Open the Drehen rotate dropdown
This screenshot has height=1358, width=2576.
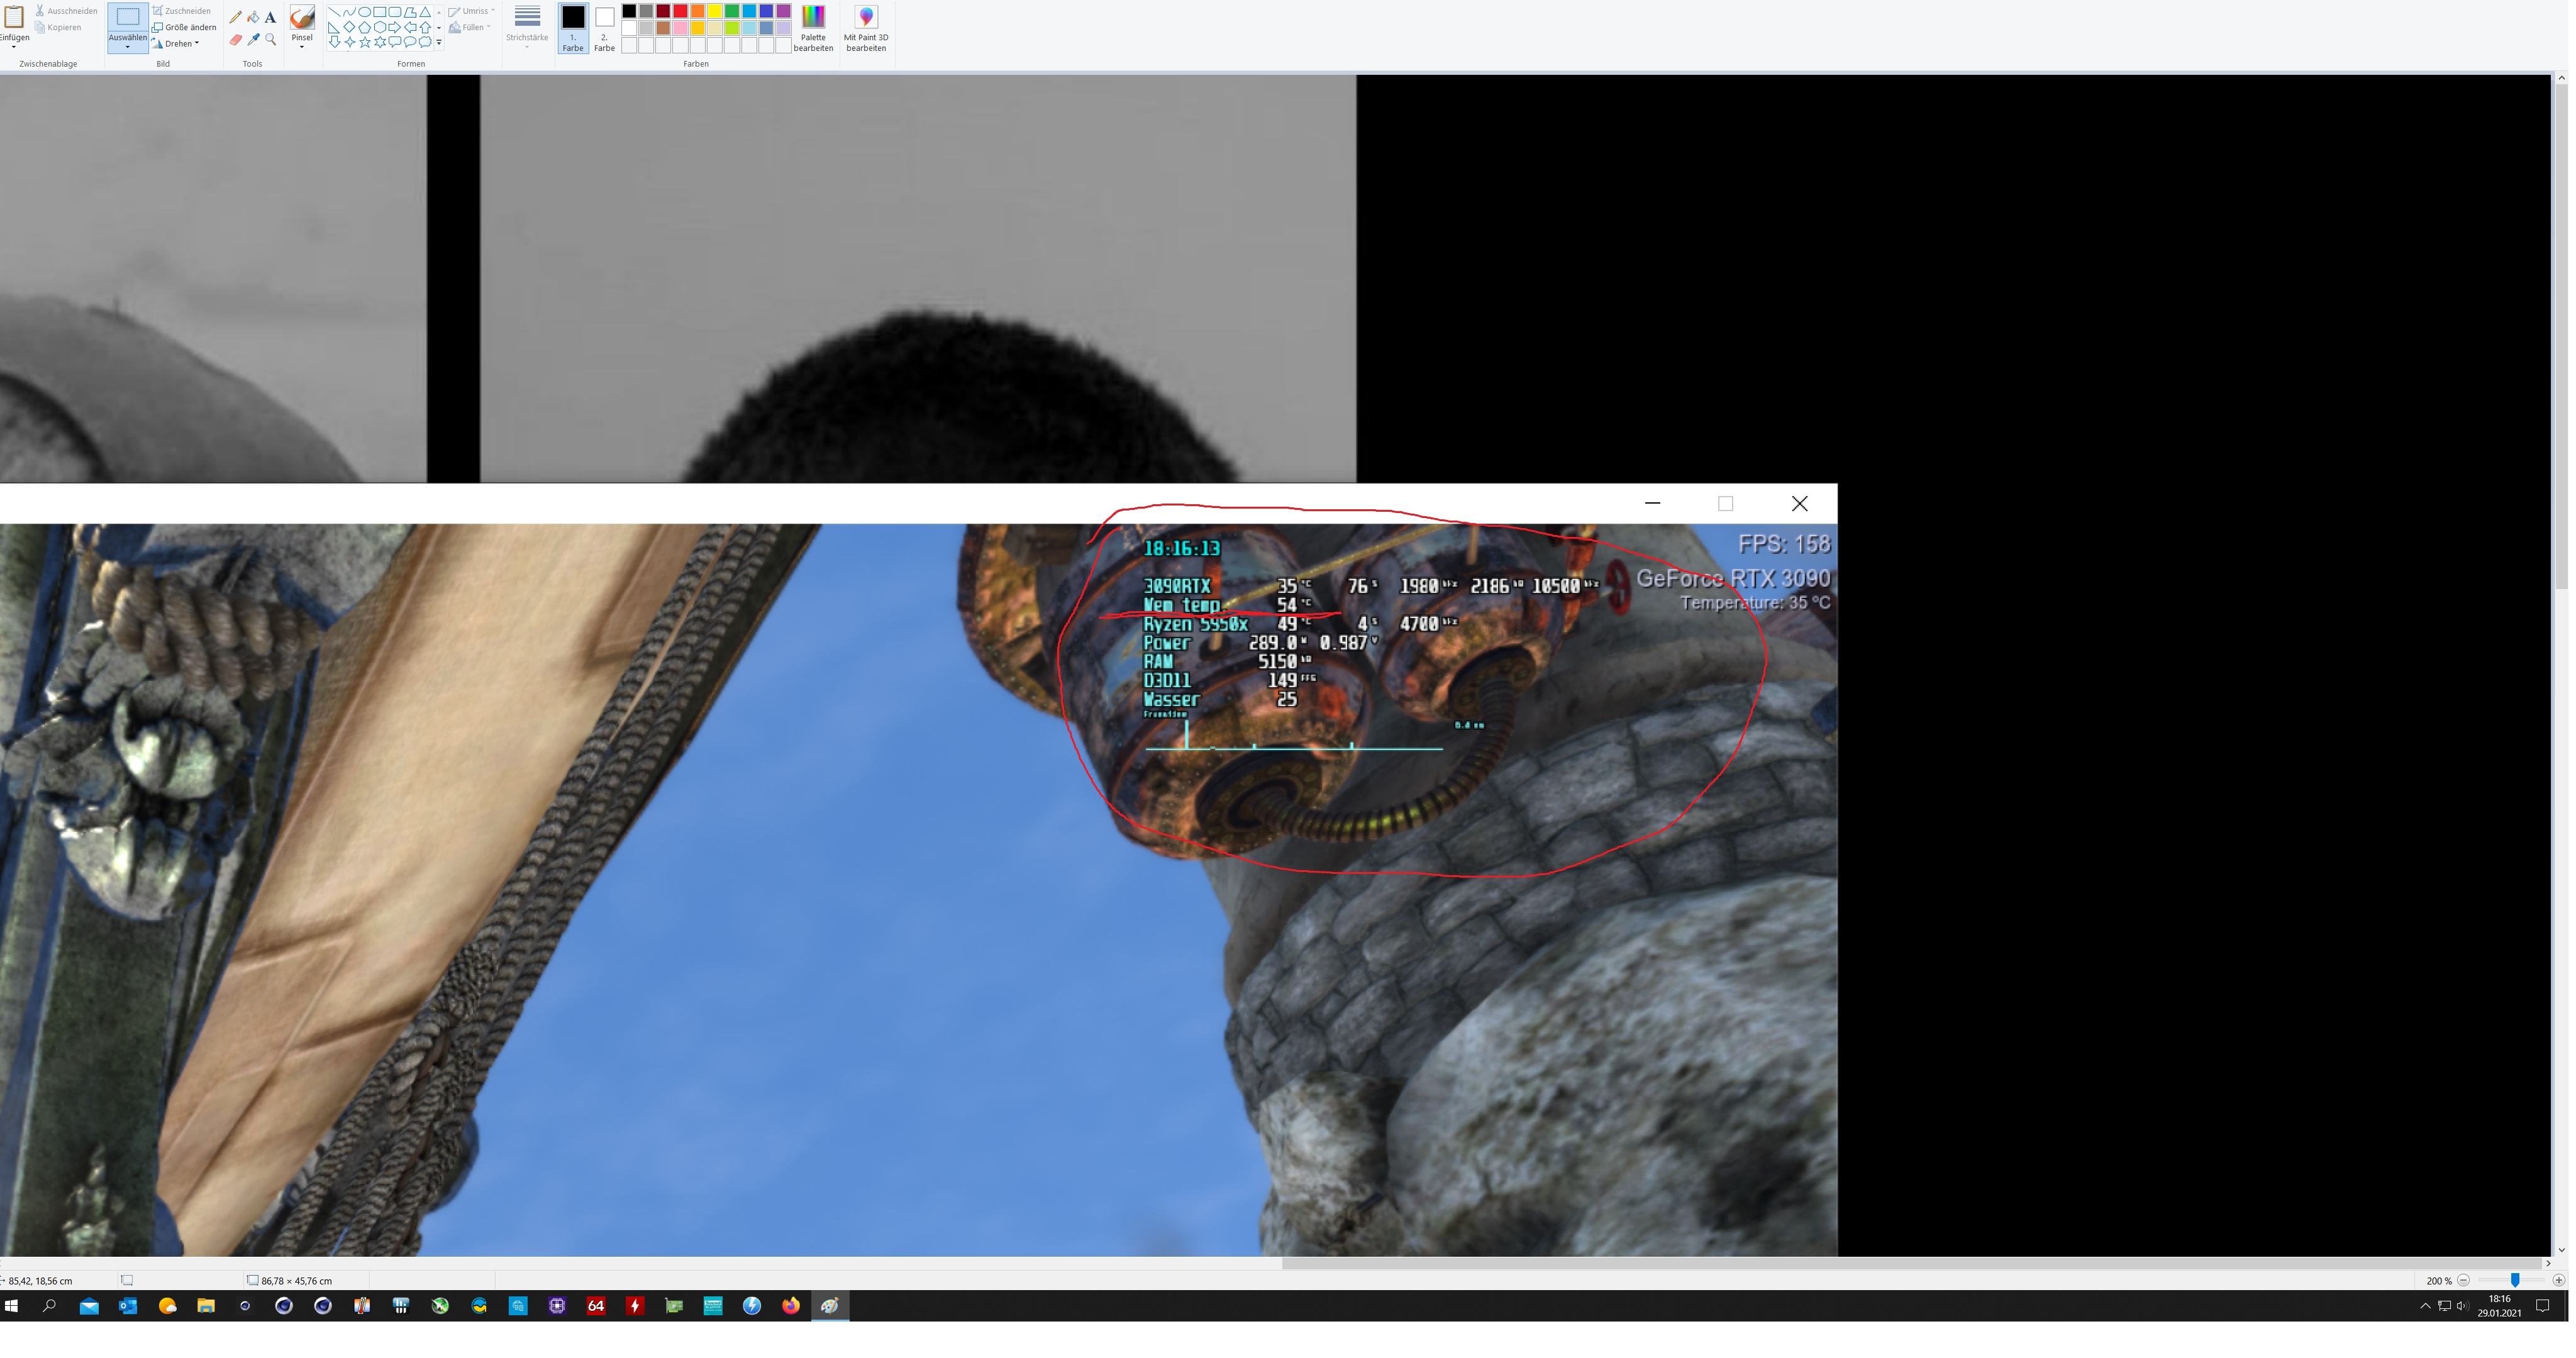(x=181, y=44)
